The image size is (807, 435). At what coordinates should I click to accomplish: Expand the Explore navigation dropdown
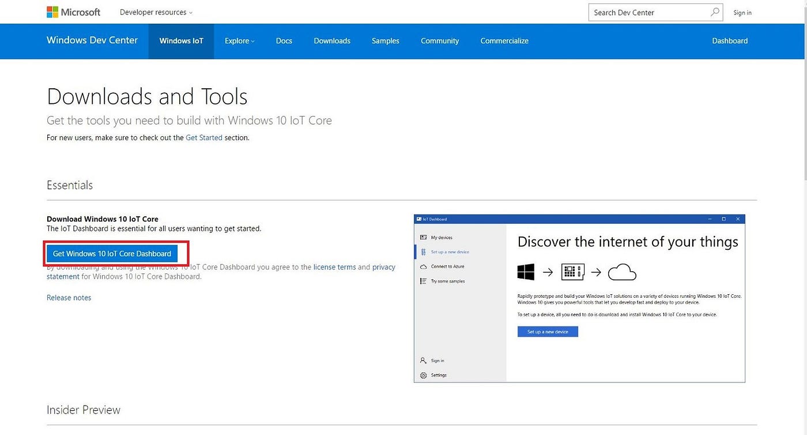pos(239,40)
